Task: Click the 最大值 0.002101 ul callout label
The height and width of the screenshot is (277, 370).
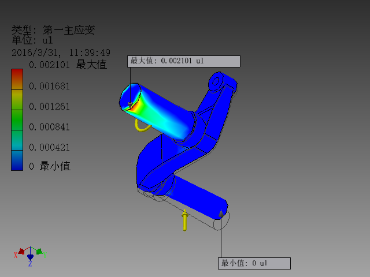Action: [184, 61]
